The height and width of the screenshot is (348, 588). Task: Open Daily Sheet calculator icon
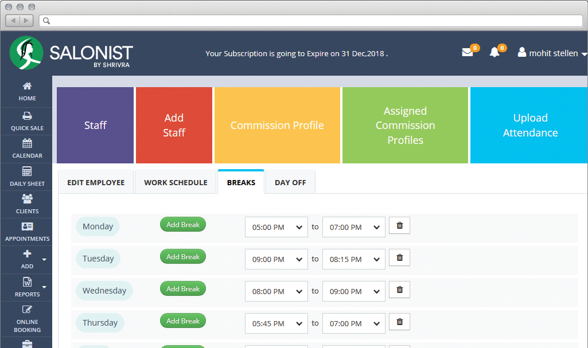[x=27, y=177]
